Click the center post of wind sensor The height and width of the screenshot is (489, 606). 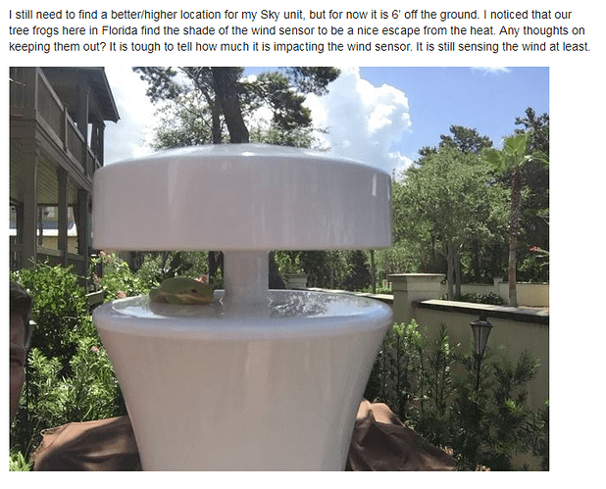tap(246, 274)
